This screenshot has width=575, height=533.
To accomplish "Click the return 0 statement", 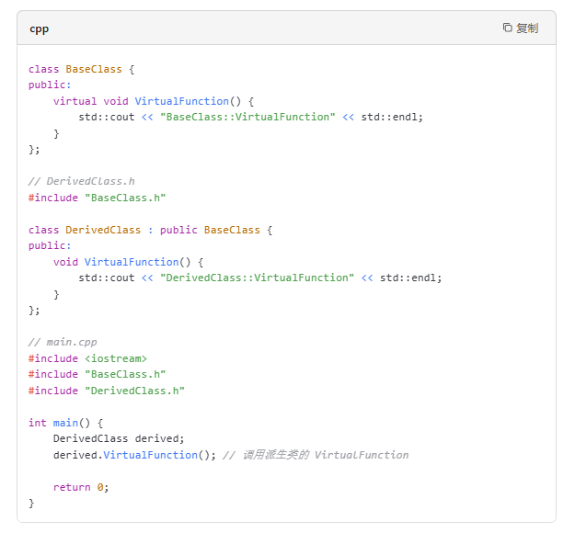I will [81, 487].
